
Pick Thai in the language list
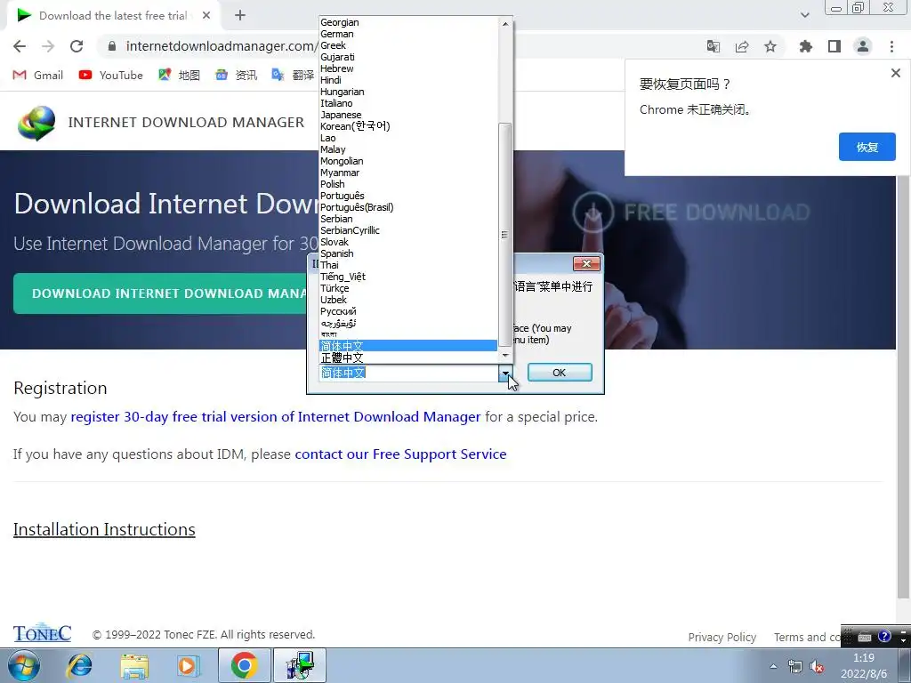[407, 265]
